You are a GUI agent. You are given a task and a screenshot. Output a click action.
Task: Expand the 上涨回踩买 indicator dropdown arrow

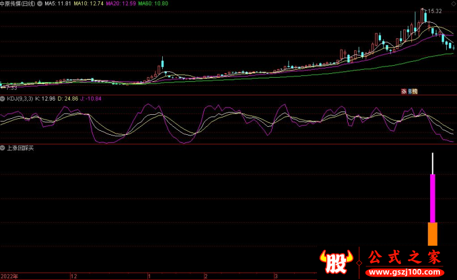coord(3,148)
